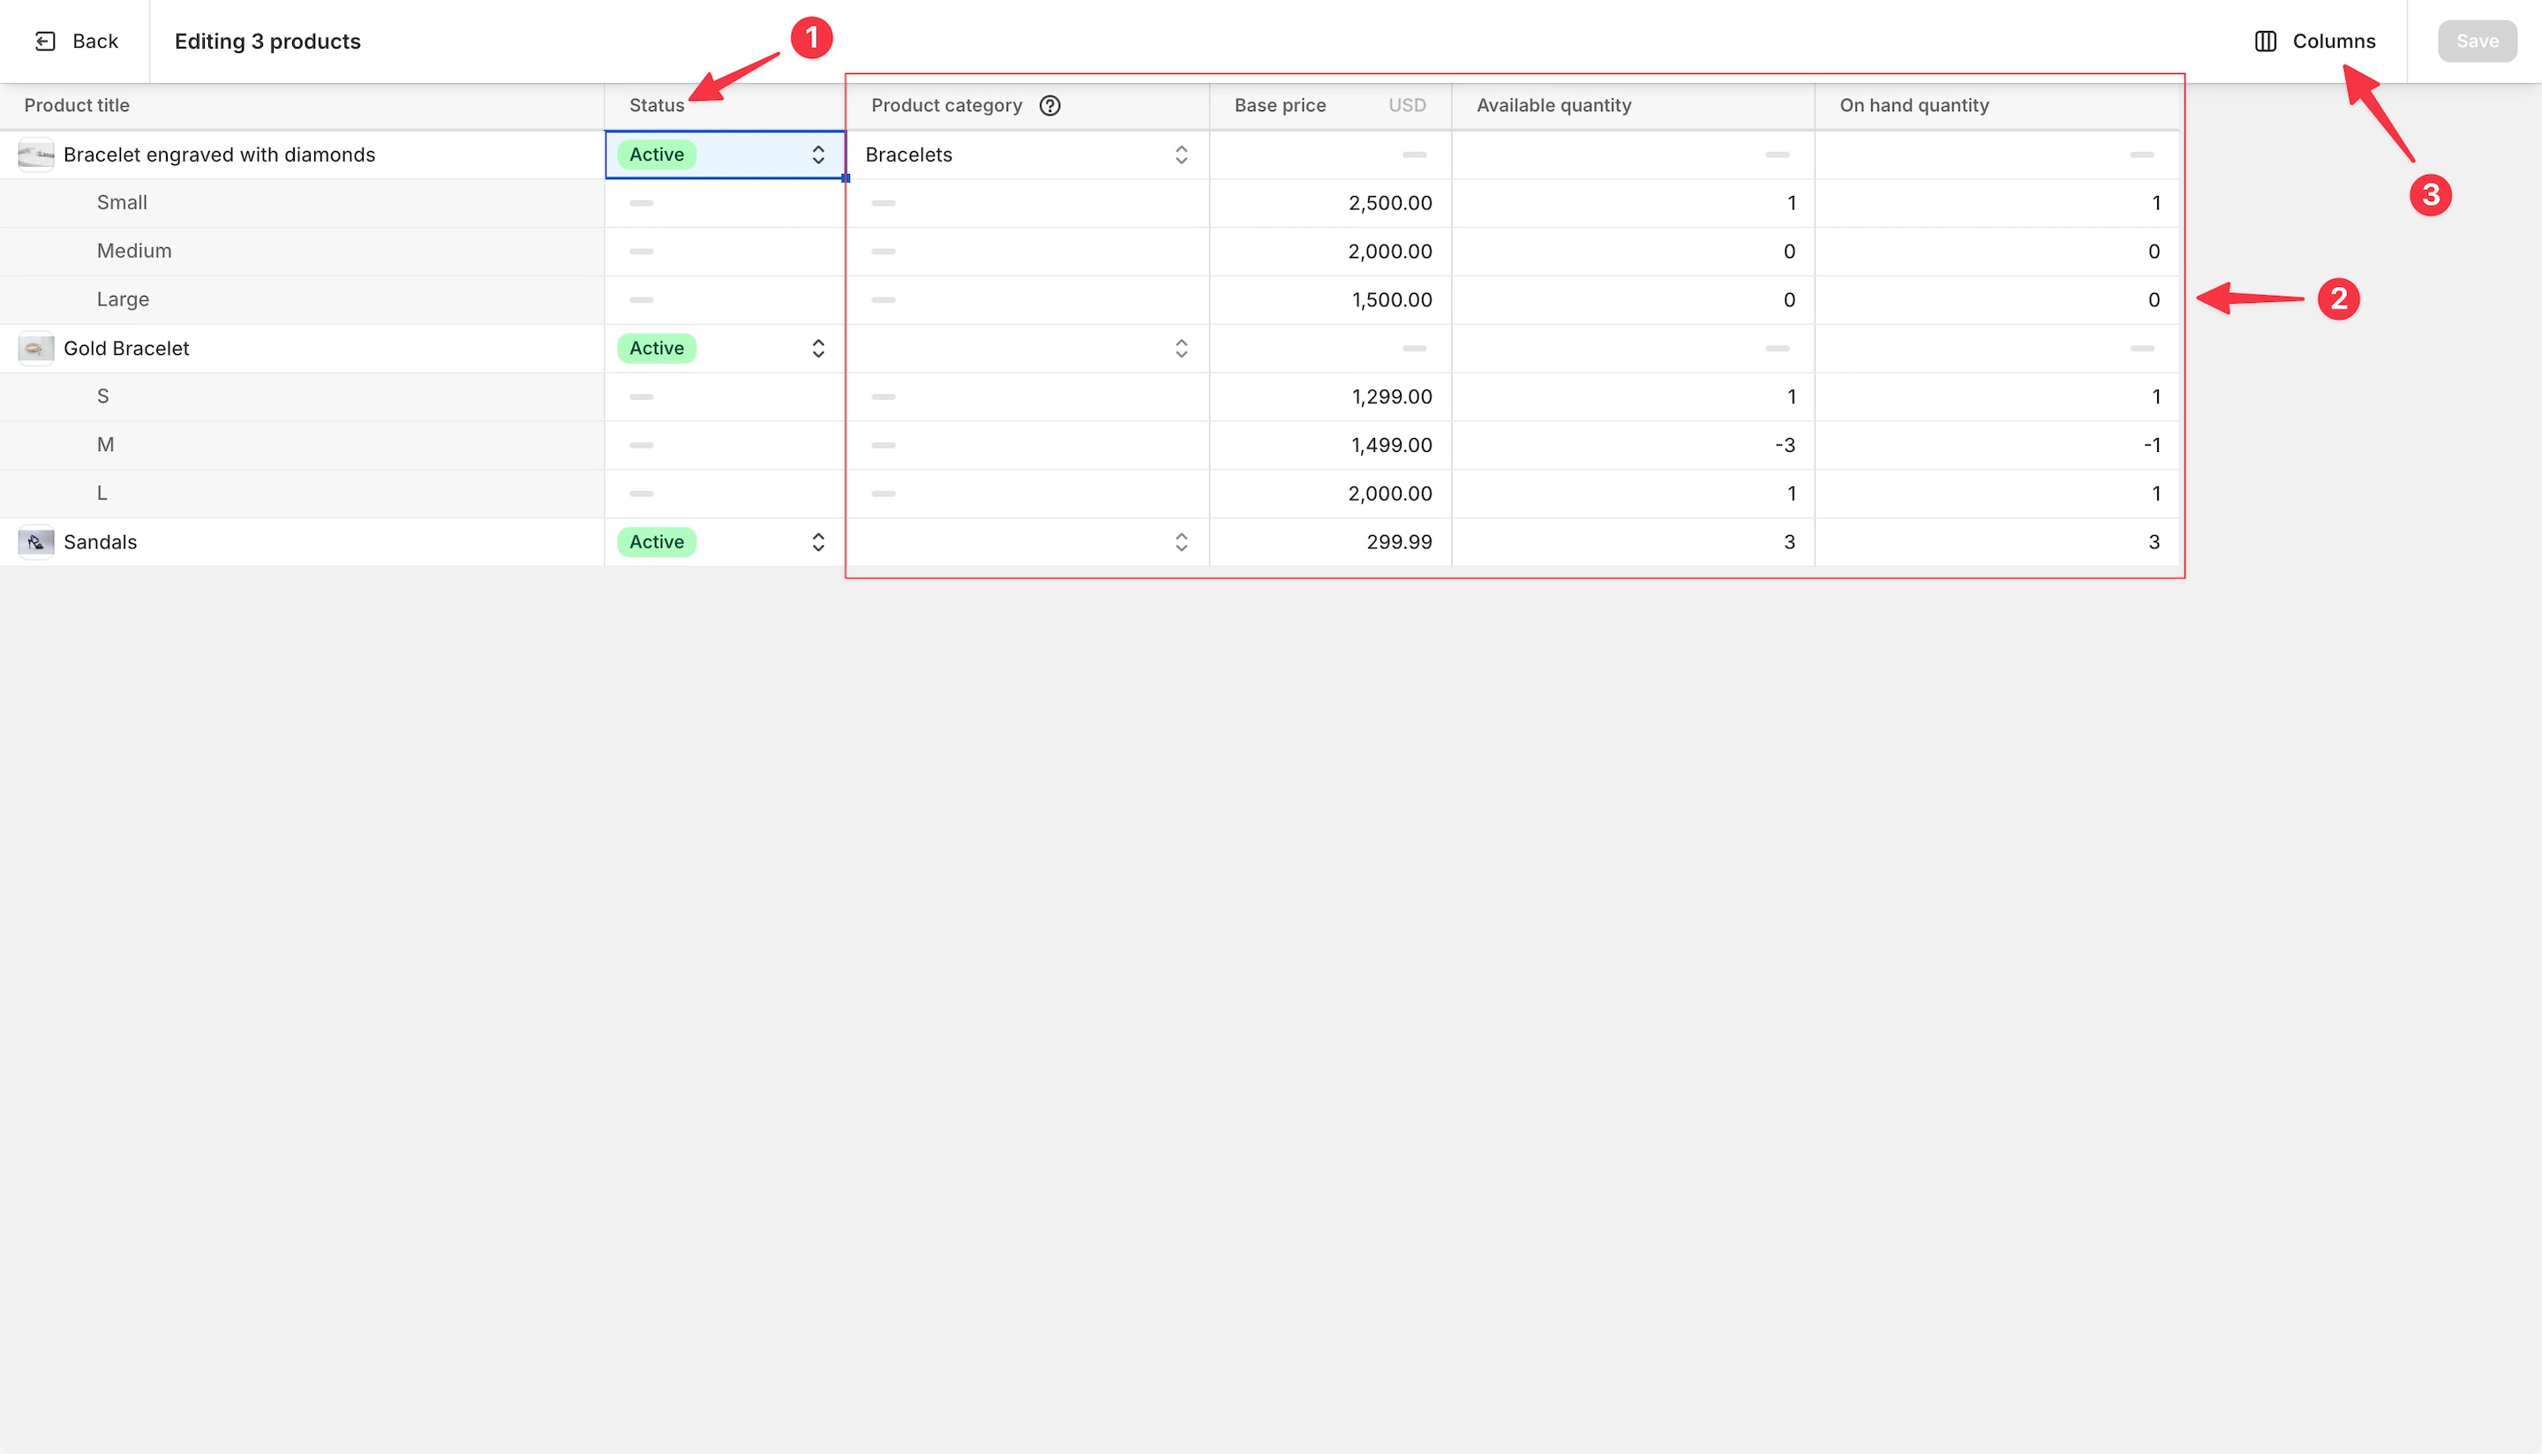The height and width of the screenshot is (1454, 2542).
Task: Edit the L variant base price cell
Action: click(x=1331, y=493)
